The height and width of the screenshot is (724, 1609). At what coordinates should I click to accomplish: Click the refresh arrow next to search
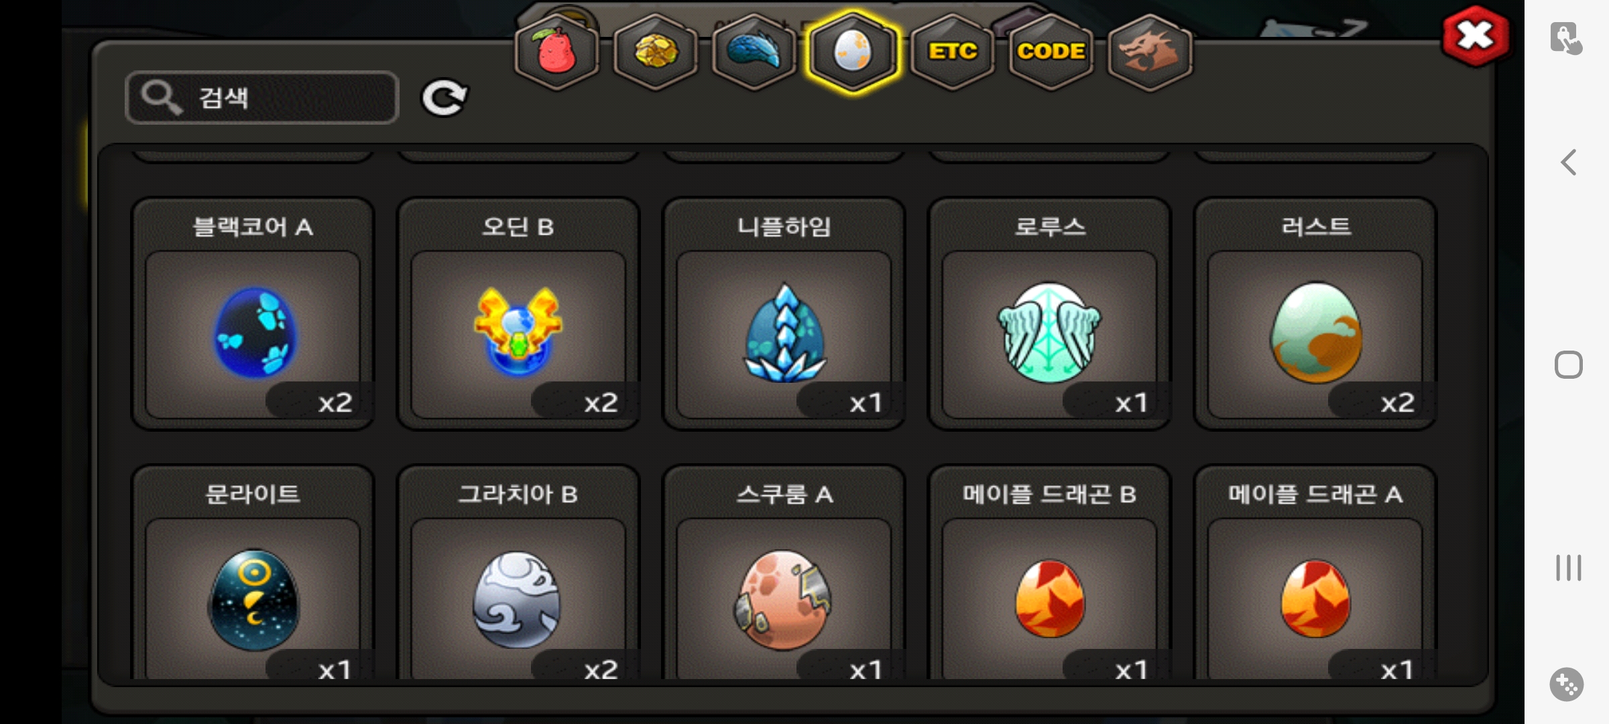coord(444,98)
